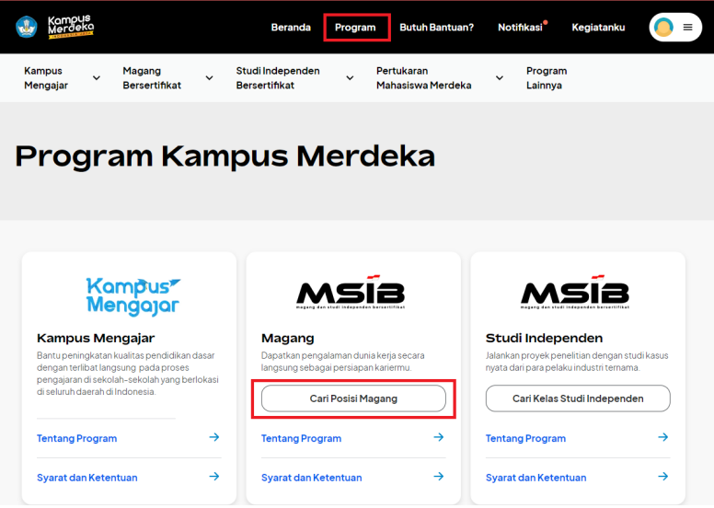
Task: Go to Kegiatanku in the header
Action: (598, 28)
